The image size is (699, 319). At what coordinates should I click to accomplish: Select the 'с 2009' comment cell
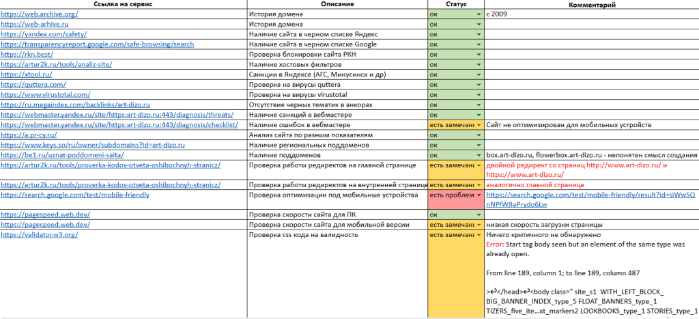(x=591, y=14)
